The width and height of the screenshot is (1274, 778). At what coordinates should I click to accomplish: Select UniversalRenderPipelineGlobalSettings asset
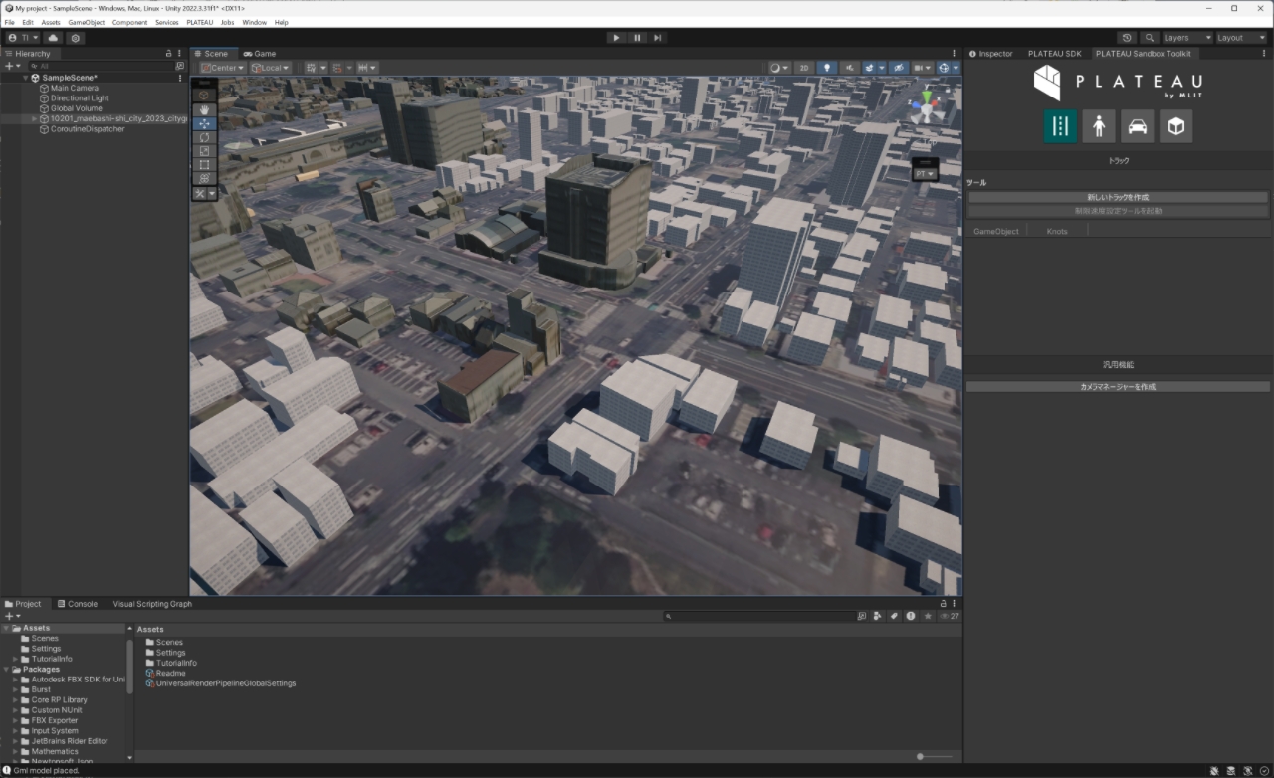(x=226, y=683)
